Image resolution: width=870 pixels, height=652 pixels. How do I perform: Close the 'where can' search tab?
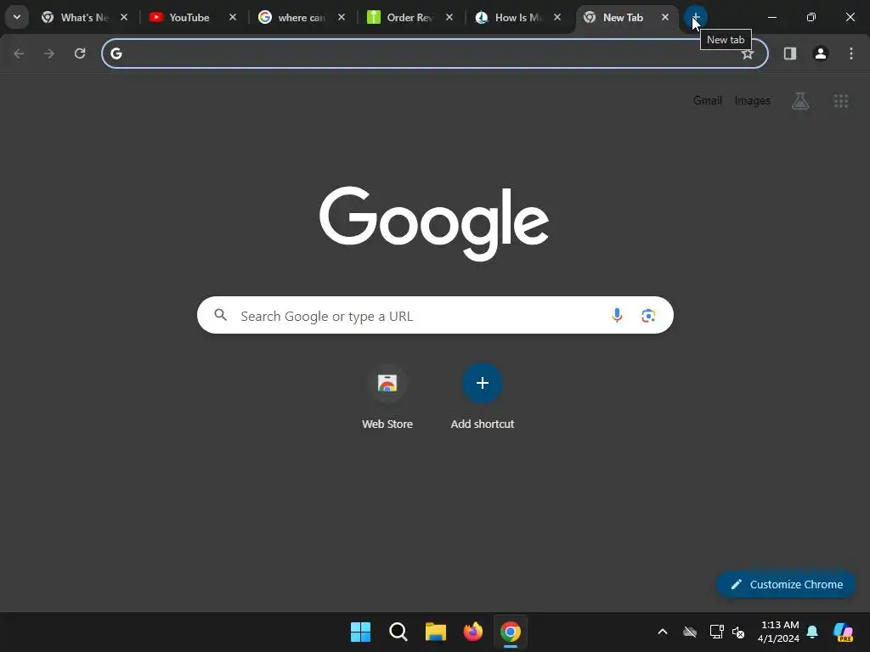coord(342,17)
